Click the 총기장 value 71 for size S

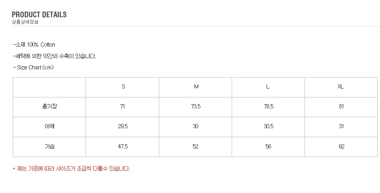click(122, 106)
